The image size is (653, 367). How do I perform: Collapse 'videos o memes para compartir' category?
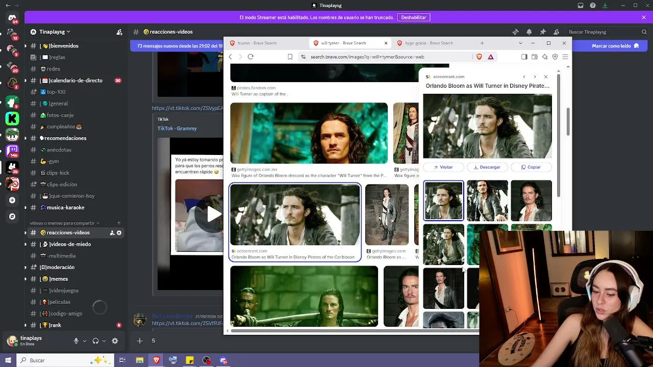64,223
